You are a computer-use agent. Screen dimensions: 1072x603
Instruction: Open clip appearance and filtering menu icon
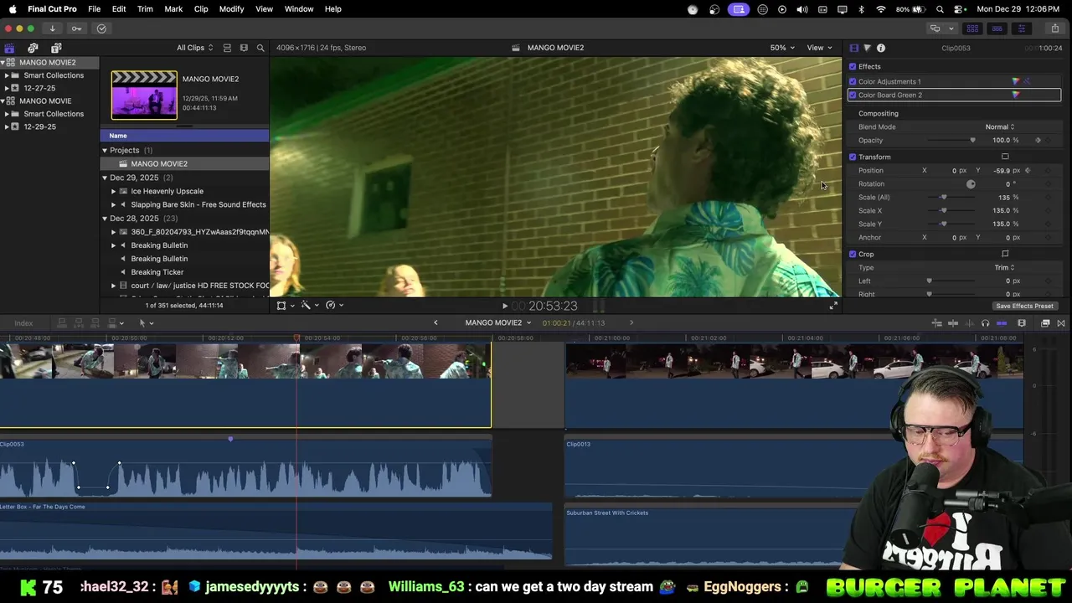click(244, 48)
